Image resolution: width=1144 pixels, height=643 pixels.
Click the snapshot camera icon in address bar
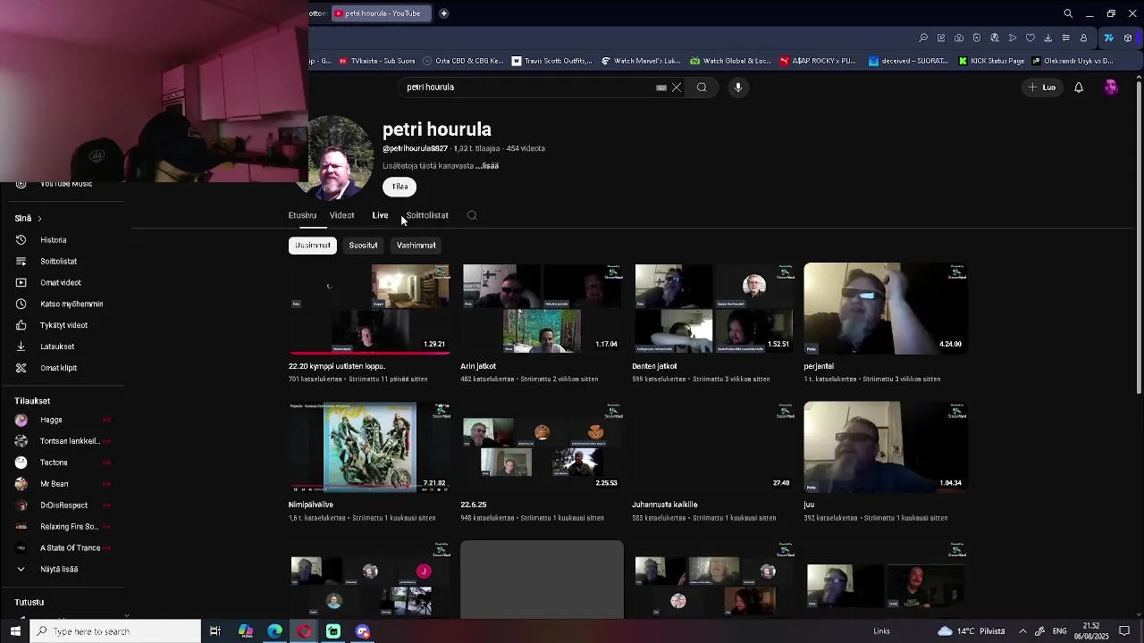(x=959, y=38)
